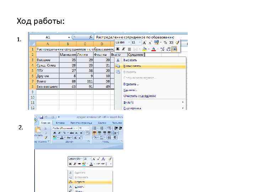
Task: Open the Ссылки tab in Word
Action: pyautogui.click(x=102, y=123)
